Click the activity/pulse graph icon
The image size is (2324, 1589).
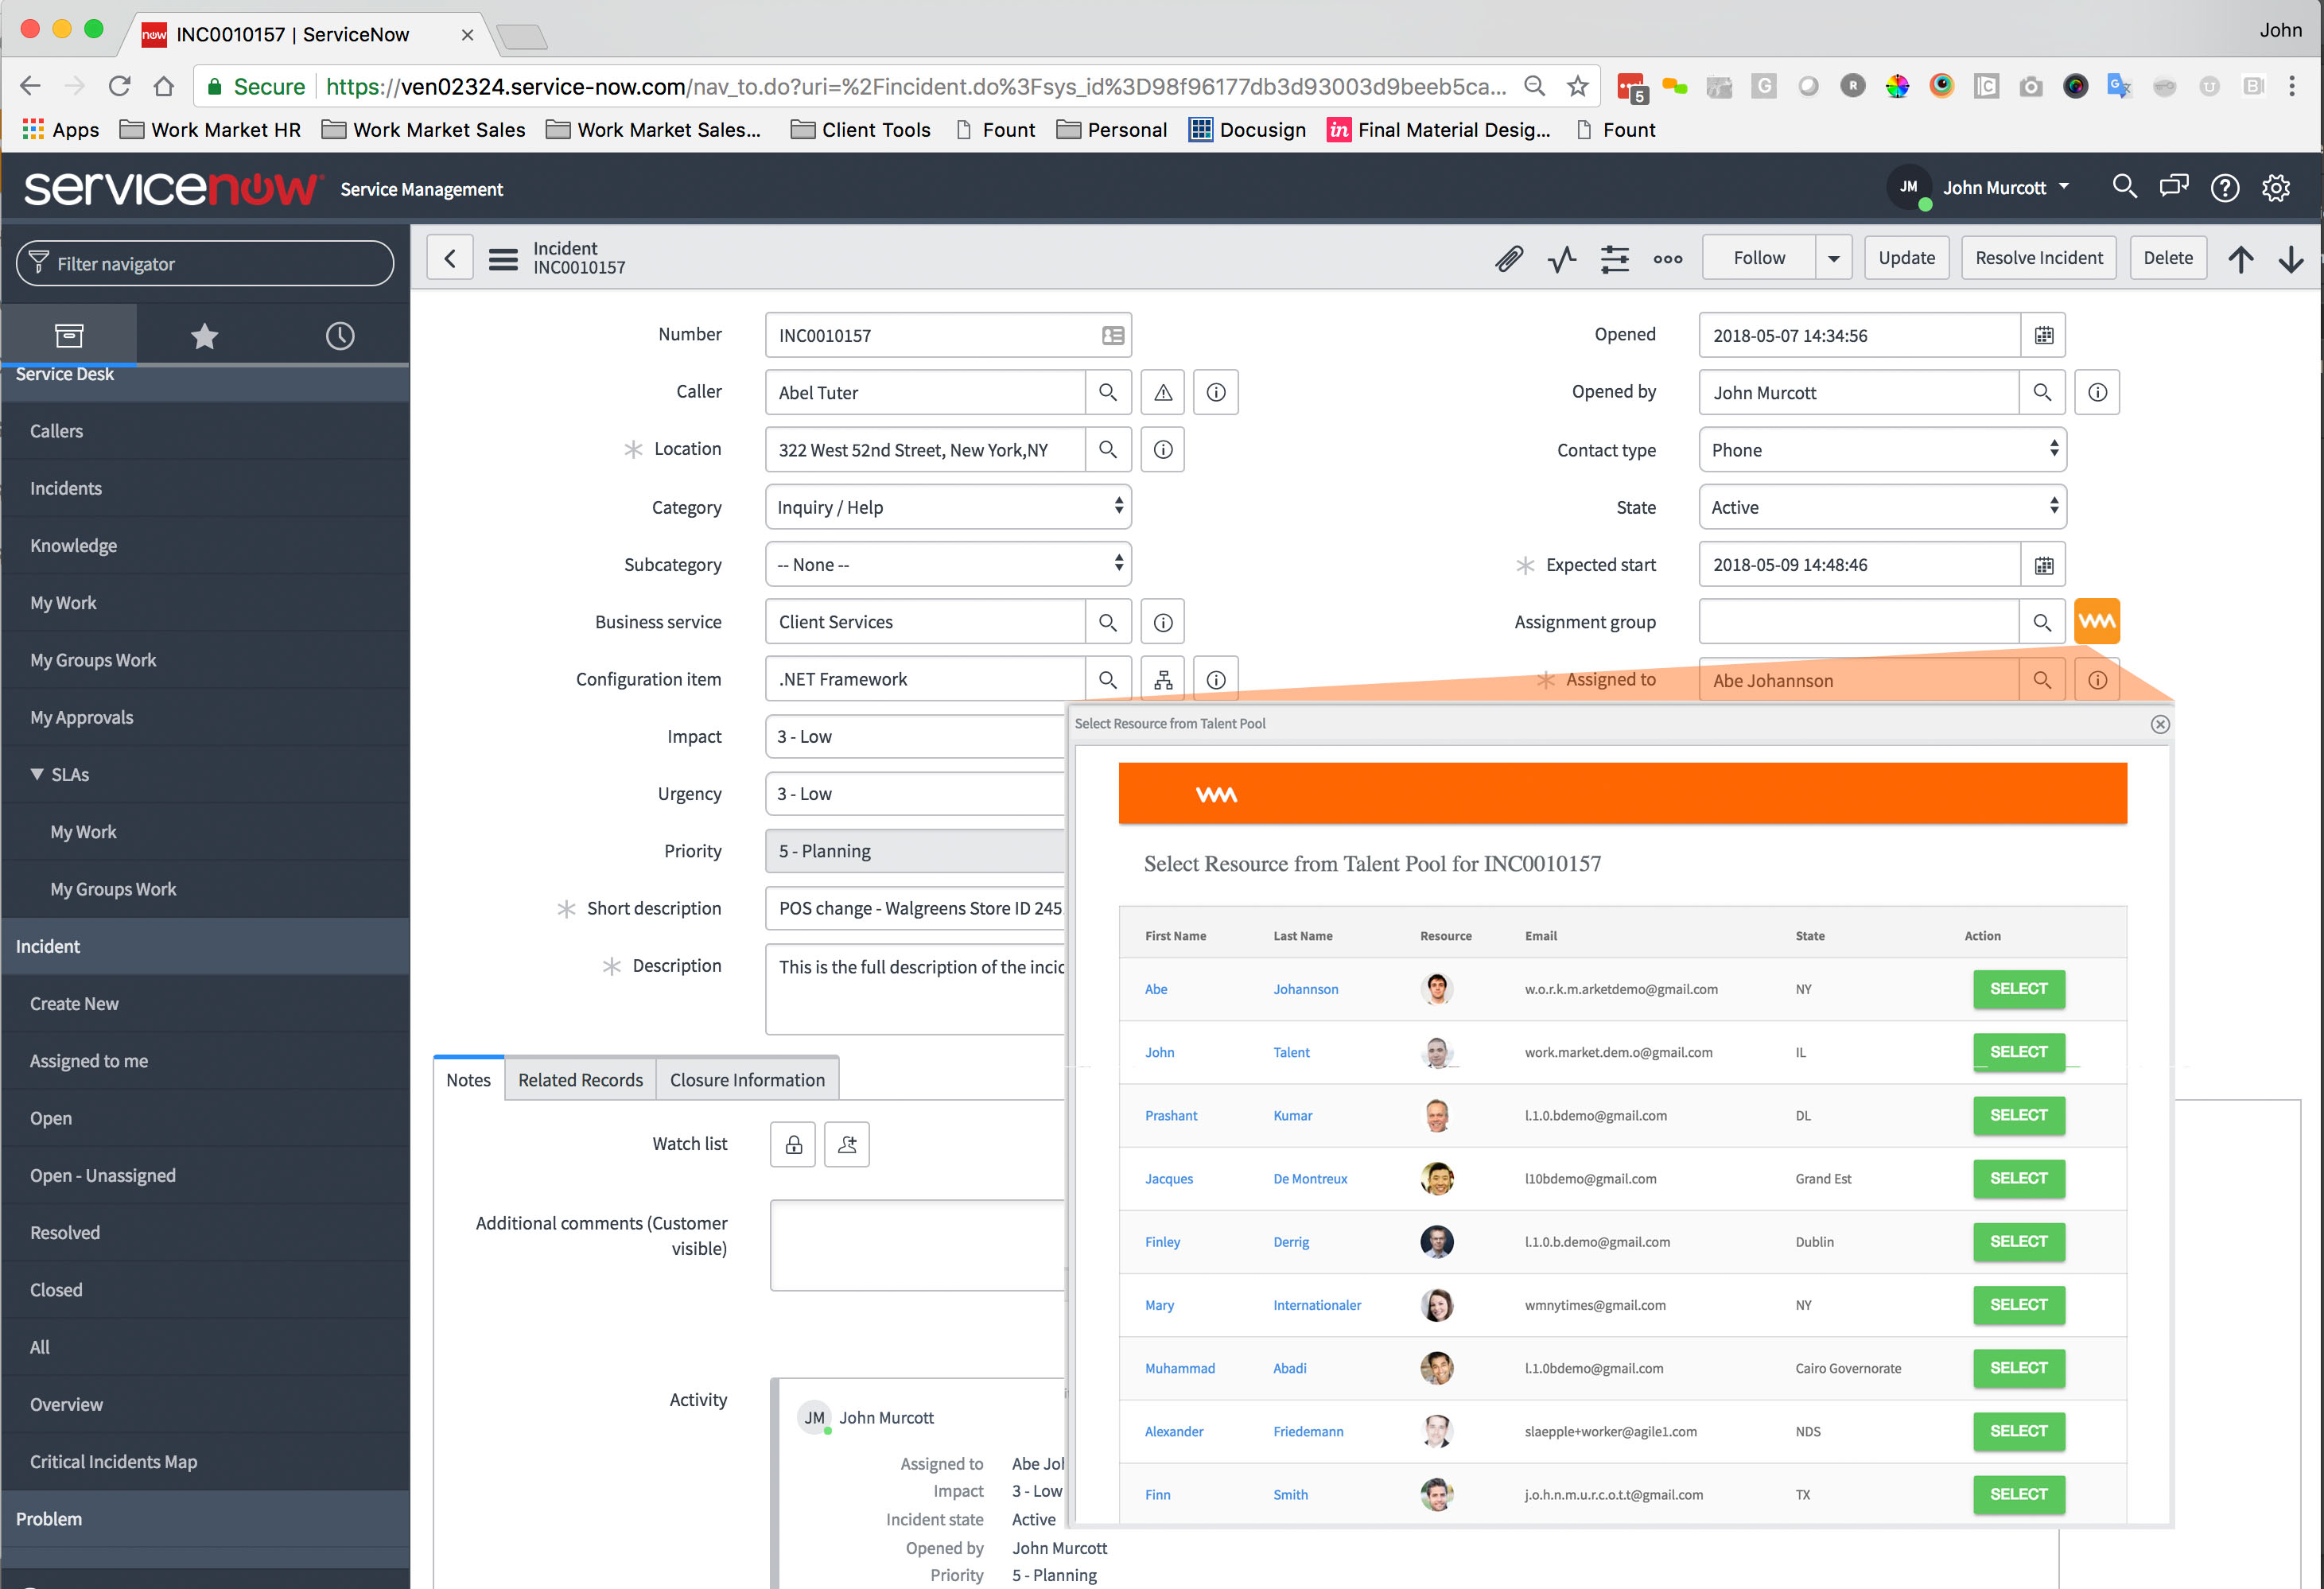pyautogui.click(x=1560, y=259)
